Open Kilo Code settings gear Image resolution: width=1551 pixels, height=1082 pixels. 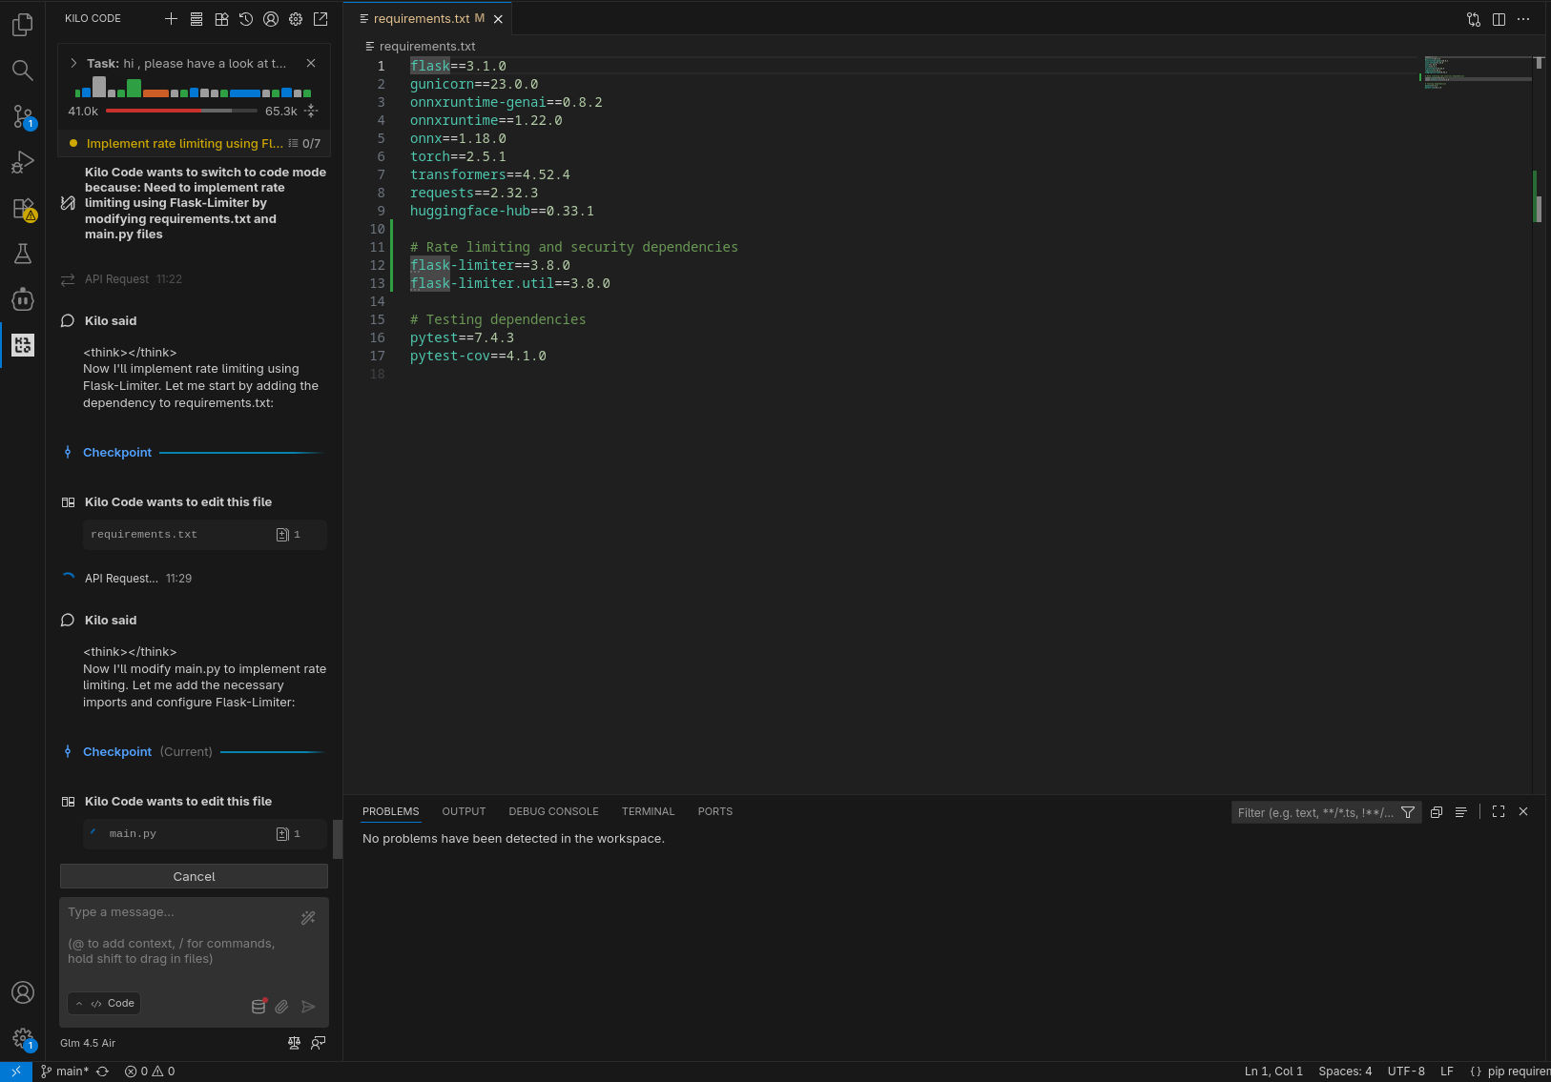(296, 19)
